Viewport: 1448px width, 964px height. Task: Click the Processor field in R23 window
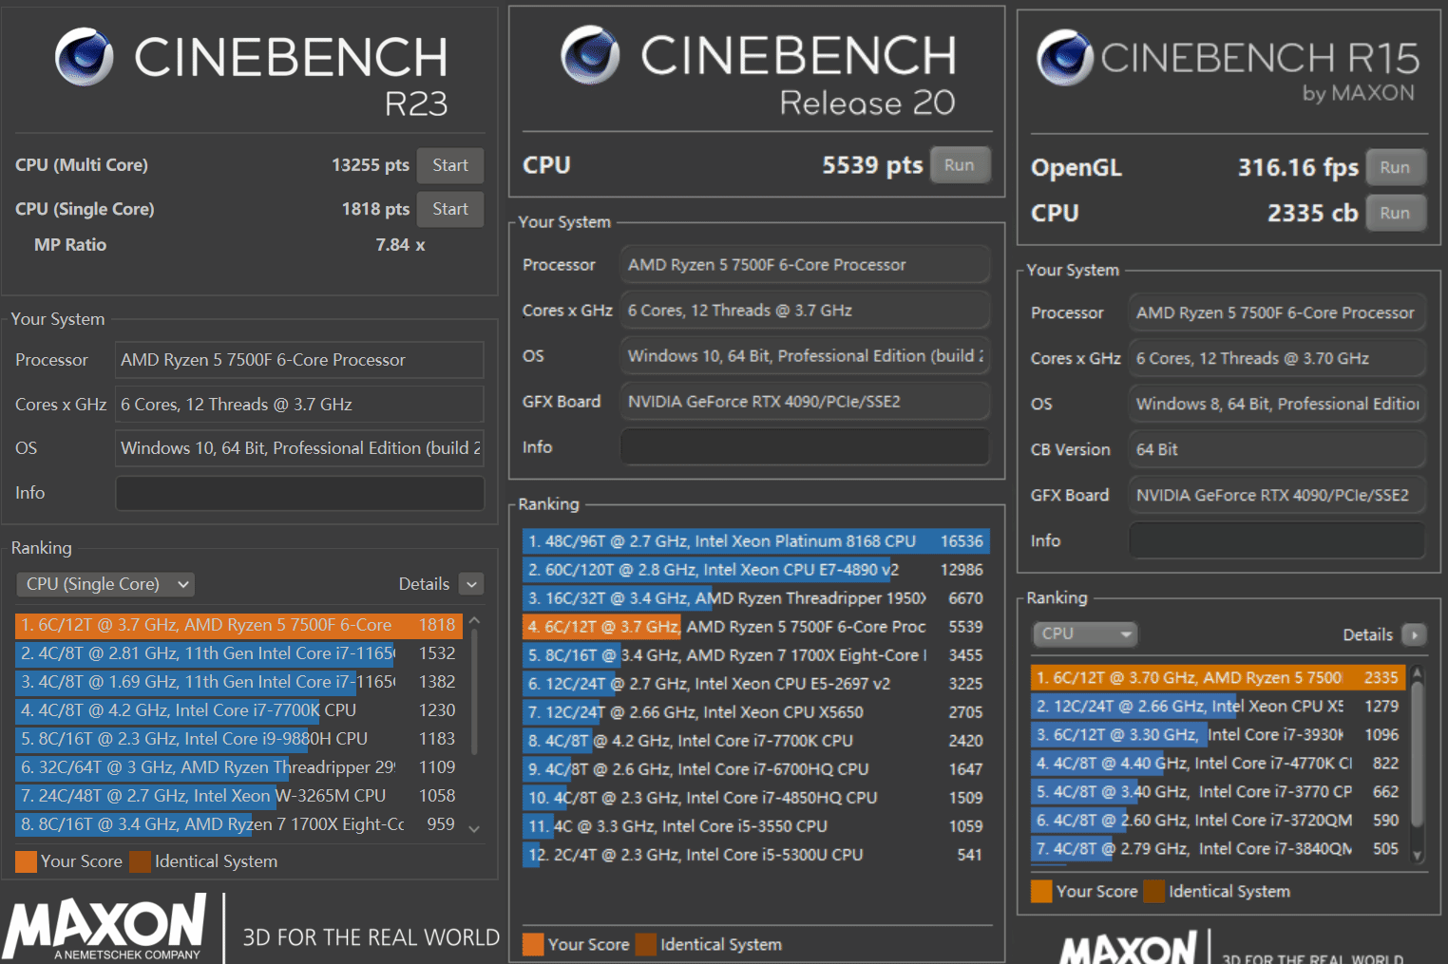click(299, 360)
